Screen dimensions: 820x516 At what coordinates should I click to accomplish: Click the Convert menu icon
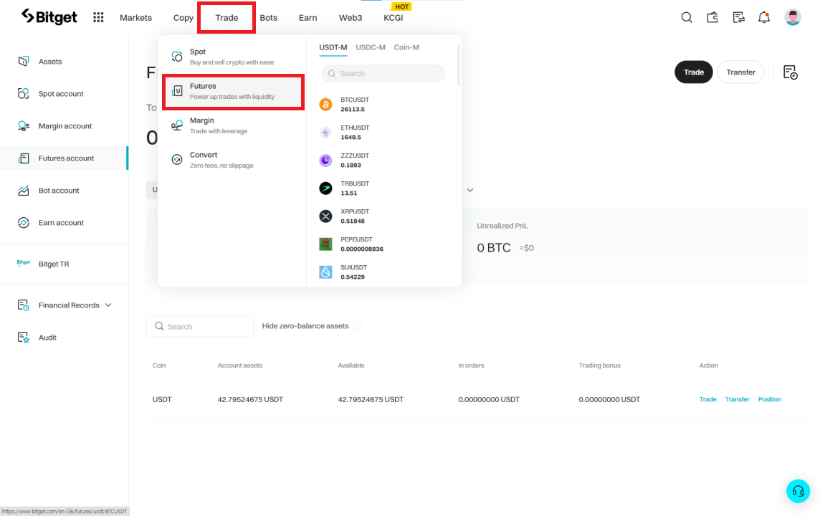click(x=177, y=160)
